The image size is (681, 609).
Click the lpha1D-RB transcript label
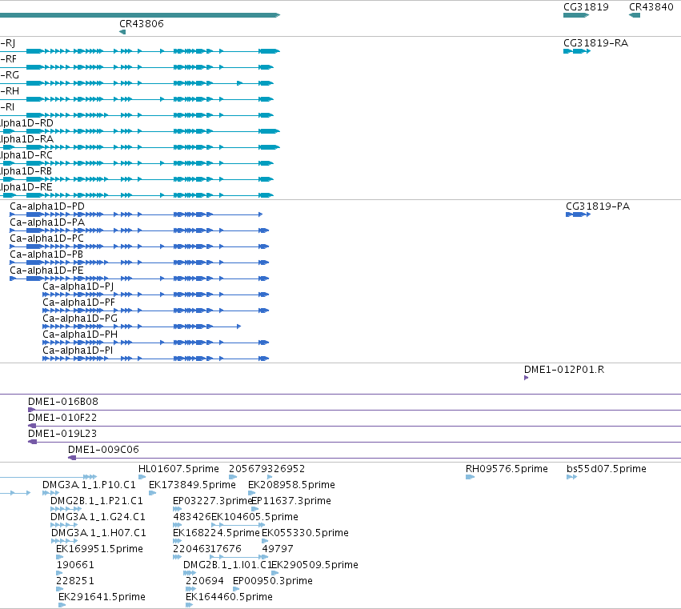tap(26, 171)
